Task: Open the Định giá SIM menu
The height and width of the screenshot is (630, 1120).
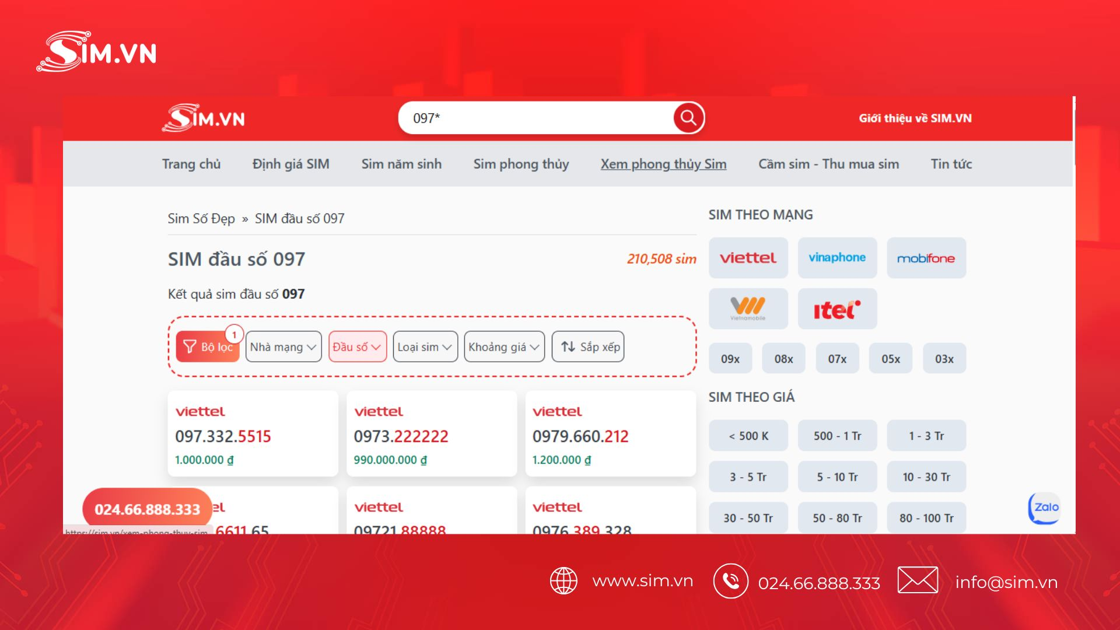Action: point(291,164)
